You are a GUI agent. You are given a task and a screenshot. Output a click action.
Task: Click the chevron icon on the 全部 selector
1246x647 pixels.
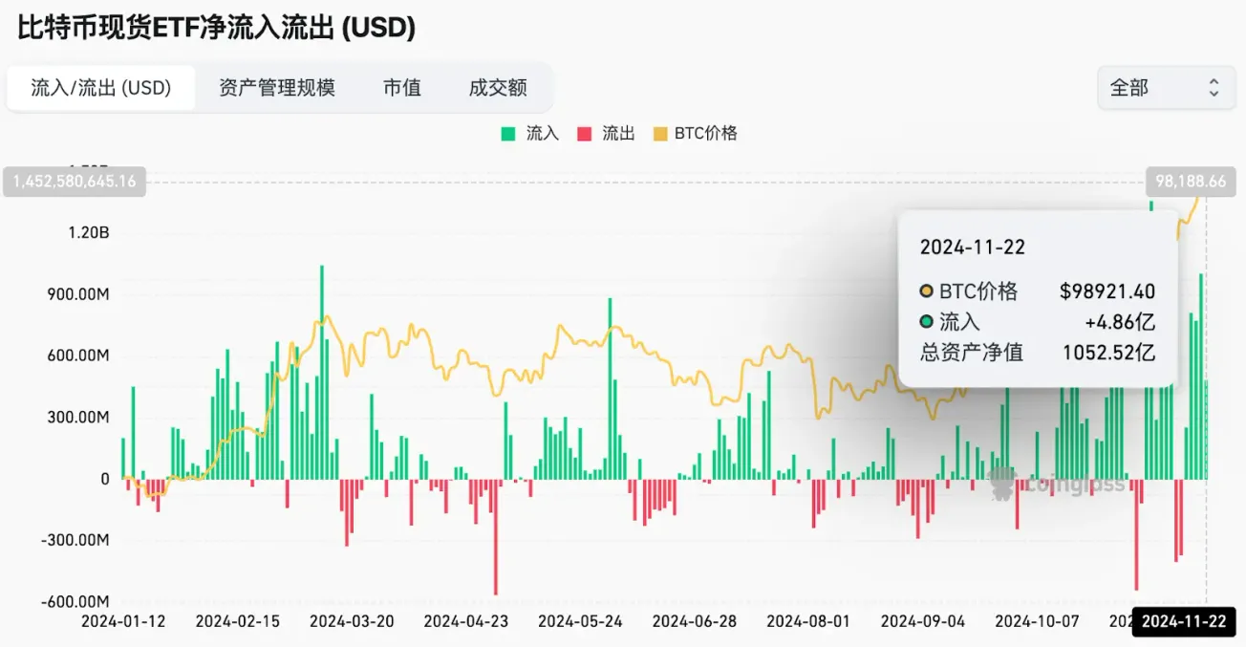(1214, 87)
